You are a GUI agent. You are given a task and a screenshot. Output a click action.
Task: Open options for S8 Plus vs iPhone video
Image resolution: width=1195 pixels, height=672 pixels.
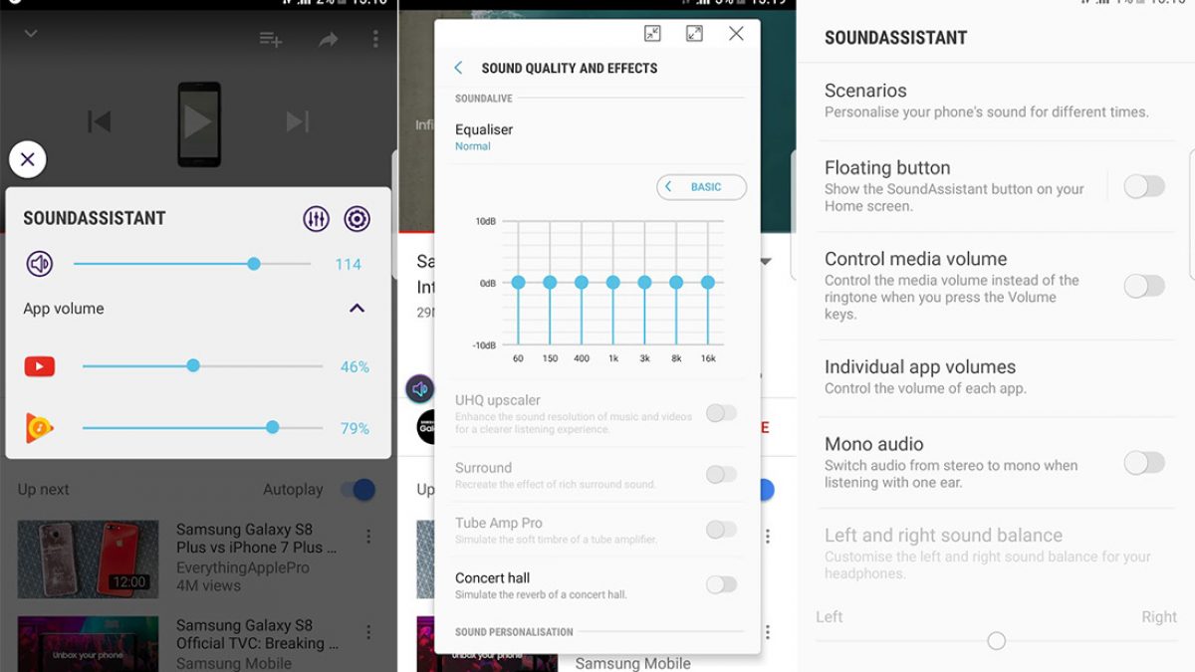(368, 537)
